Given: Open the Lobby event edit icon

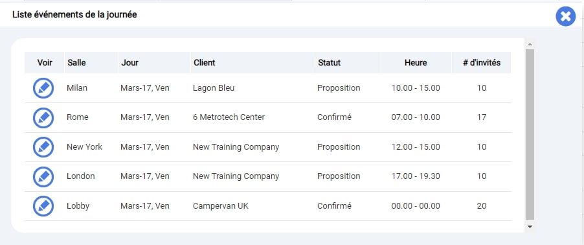Looking at the screenshot, I should [x=43, y=206].
